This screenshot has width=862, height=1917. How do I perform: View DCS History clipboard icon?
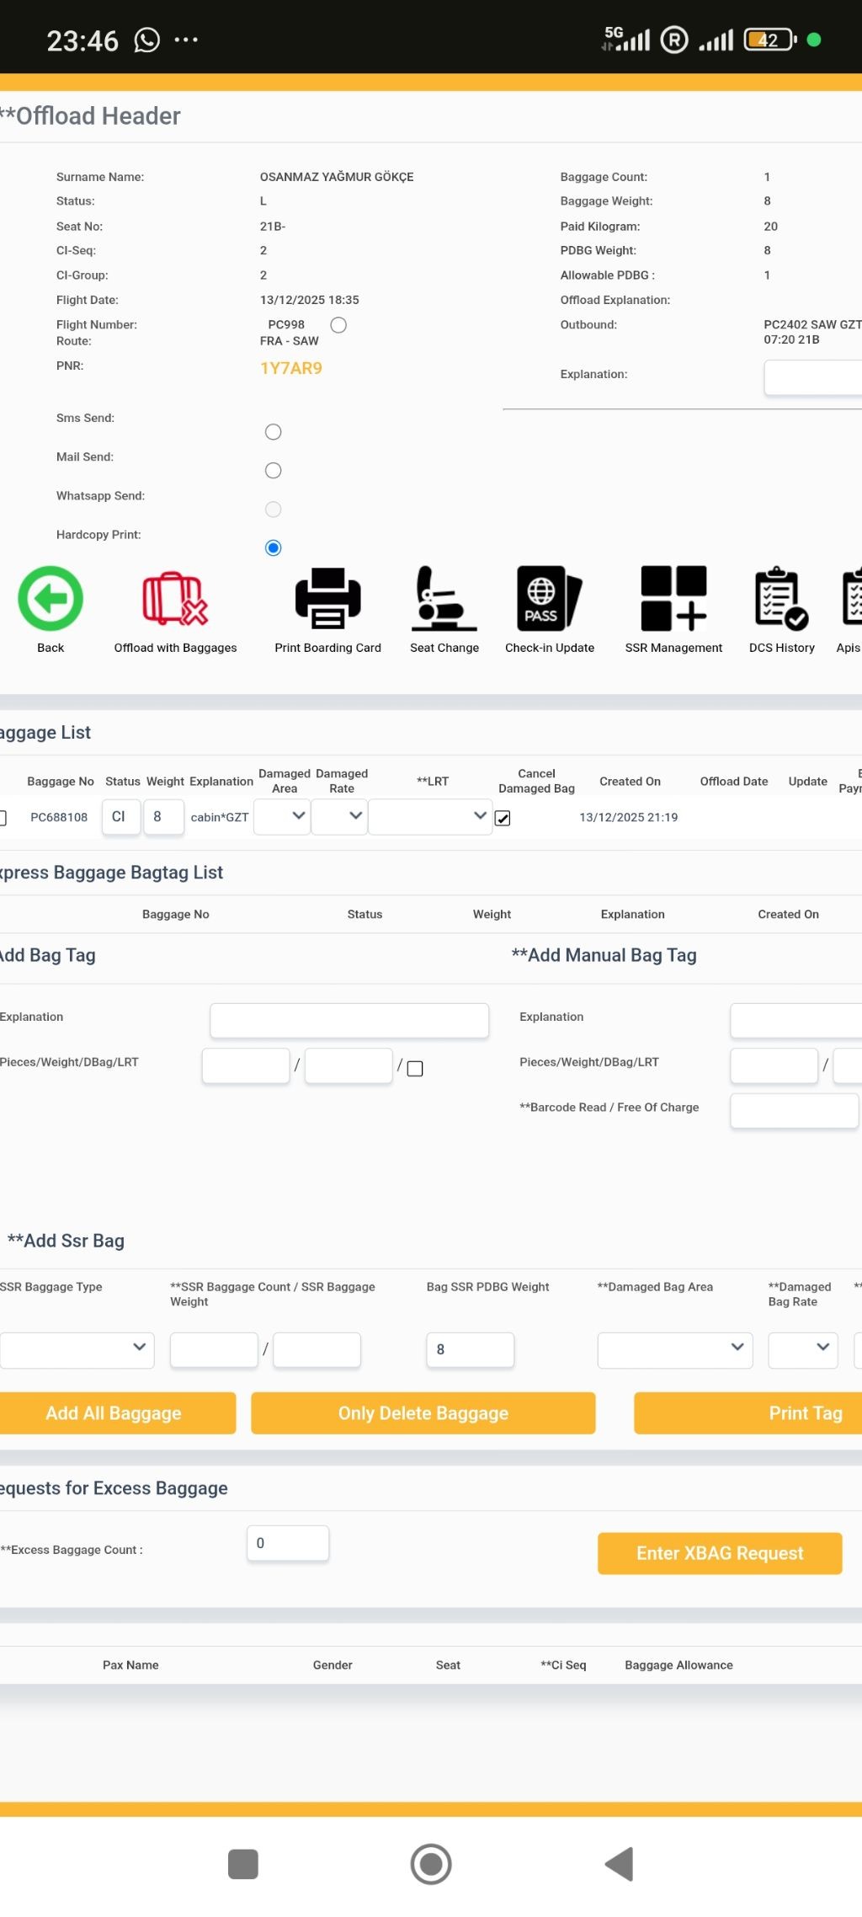pos(781,599)
